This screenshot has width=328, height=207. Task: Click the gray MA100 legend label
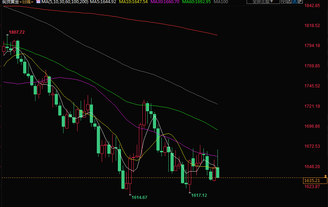pyautogui.click(x=221, y=2)
